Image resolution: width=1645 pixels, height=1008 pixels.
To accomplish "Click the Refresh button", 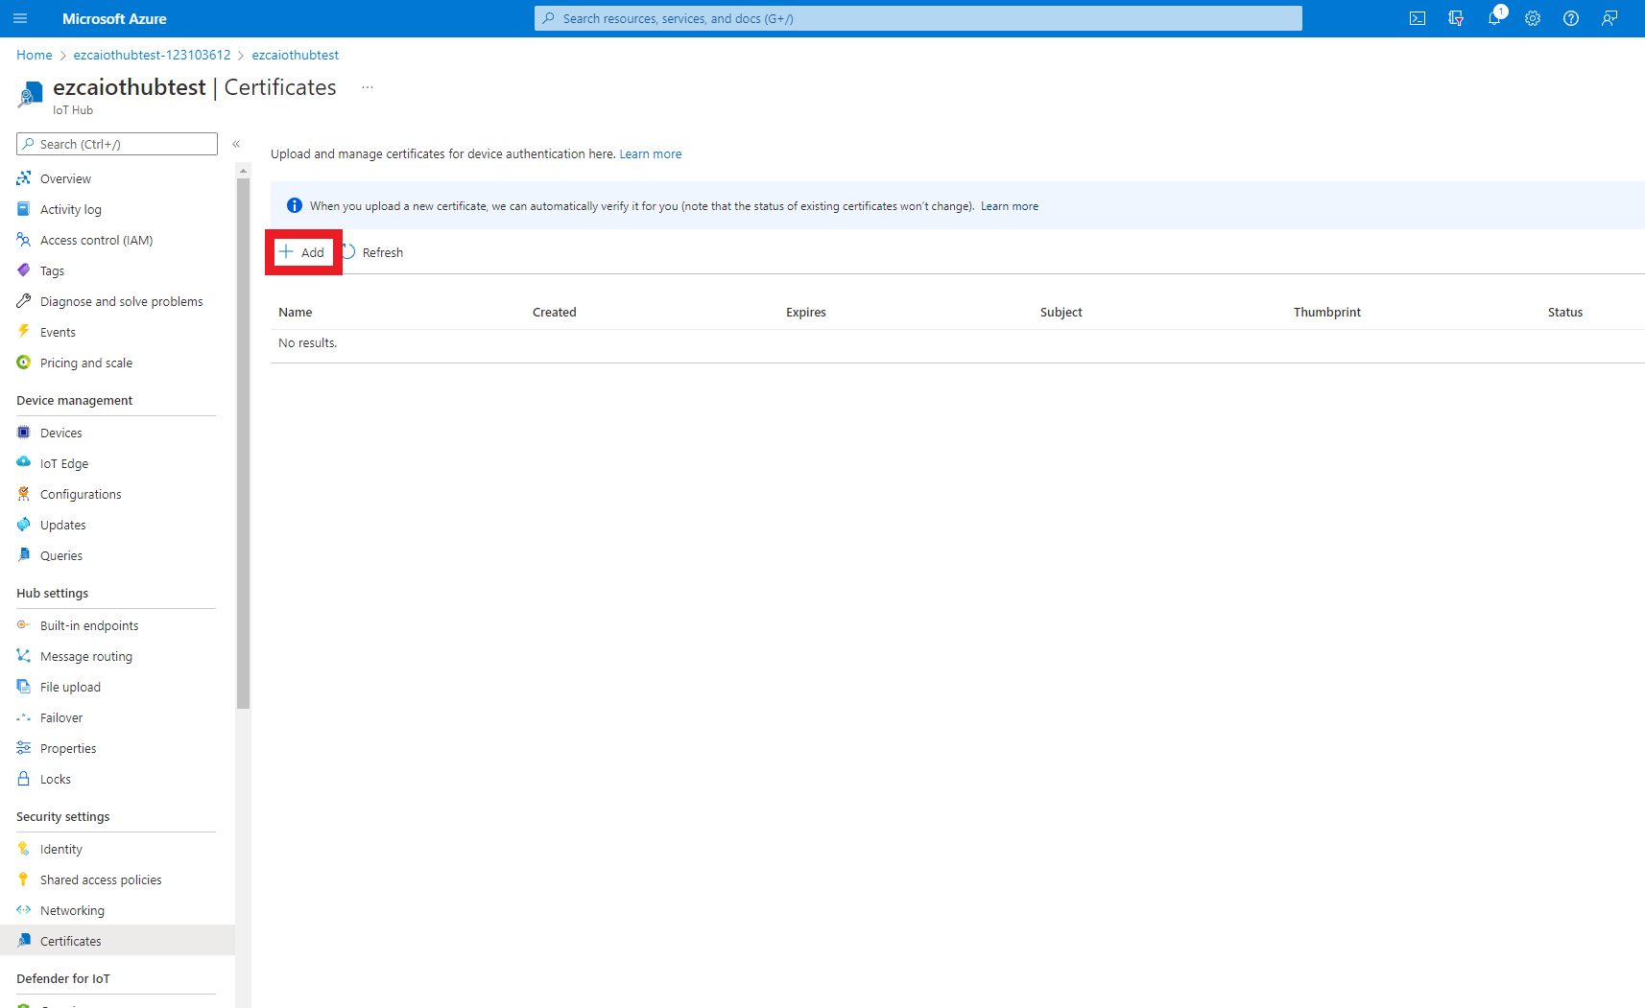I will coord(372,252).
